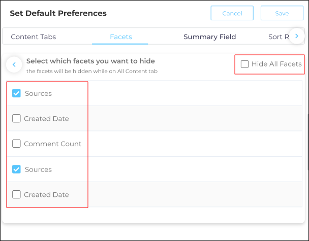The width and height of the screenshot is (309, 241).
Task: Open the partially visible Sort tab
Action: coord(277,37)
